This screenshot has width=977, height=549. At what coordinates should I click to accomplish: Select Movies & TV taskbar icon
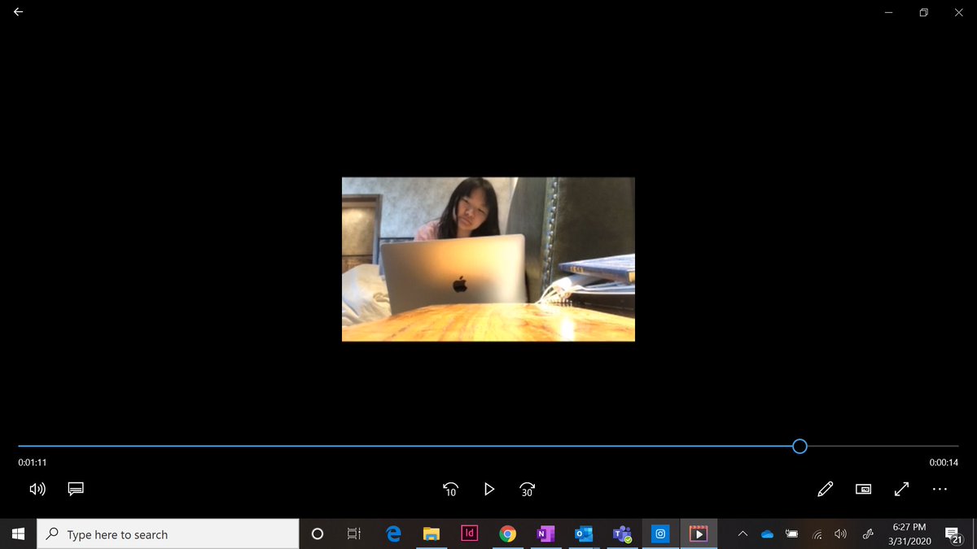(x=699, y=534)
